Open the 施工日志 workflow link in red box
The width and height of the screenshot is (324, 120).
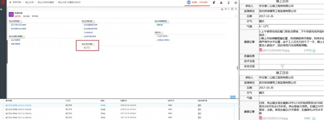[x=87, y=48]
